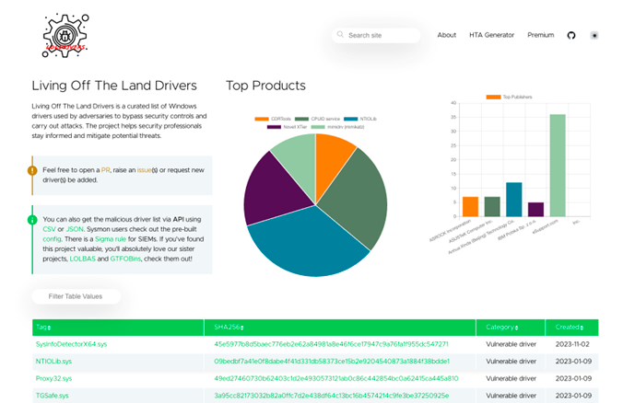Screen dimensions: 623x403
Task: Click Vulnerable driver cell in TGSafe.sys row
Action: click(x=511, y=395)
